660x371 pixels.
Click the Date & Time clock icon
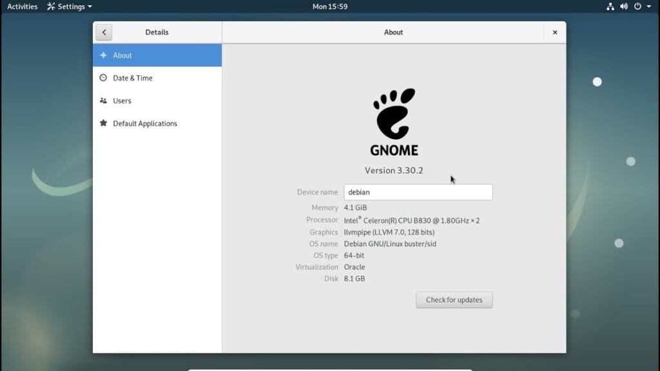103,78
